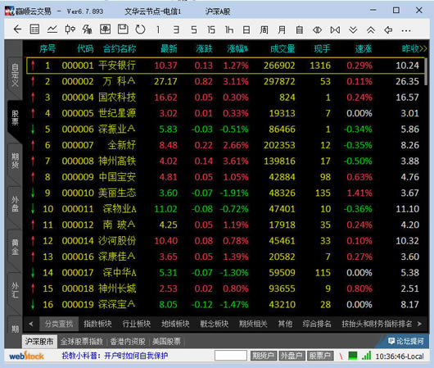
Task: Open the quote list view icon
Action: (x=34, y=30)
